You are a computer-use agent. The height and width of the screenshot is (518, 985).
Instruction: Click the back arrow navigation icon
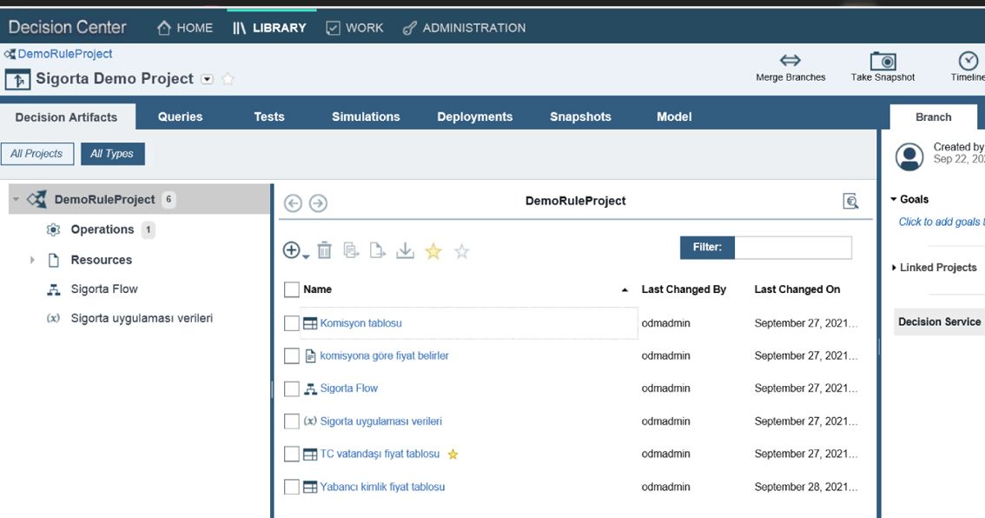pyautogui.click(x=293, y=203)
